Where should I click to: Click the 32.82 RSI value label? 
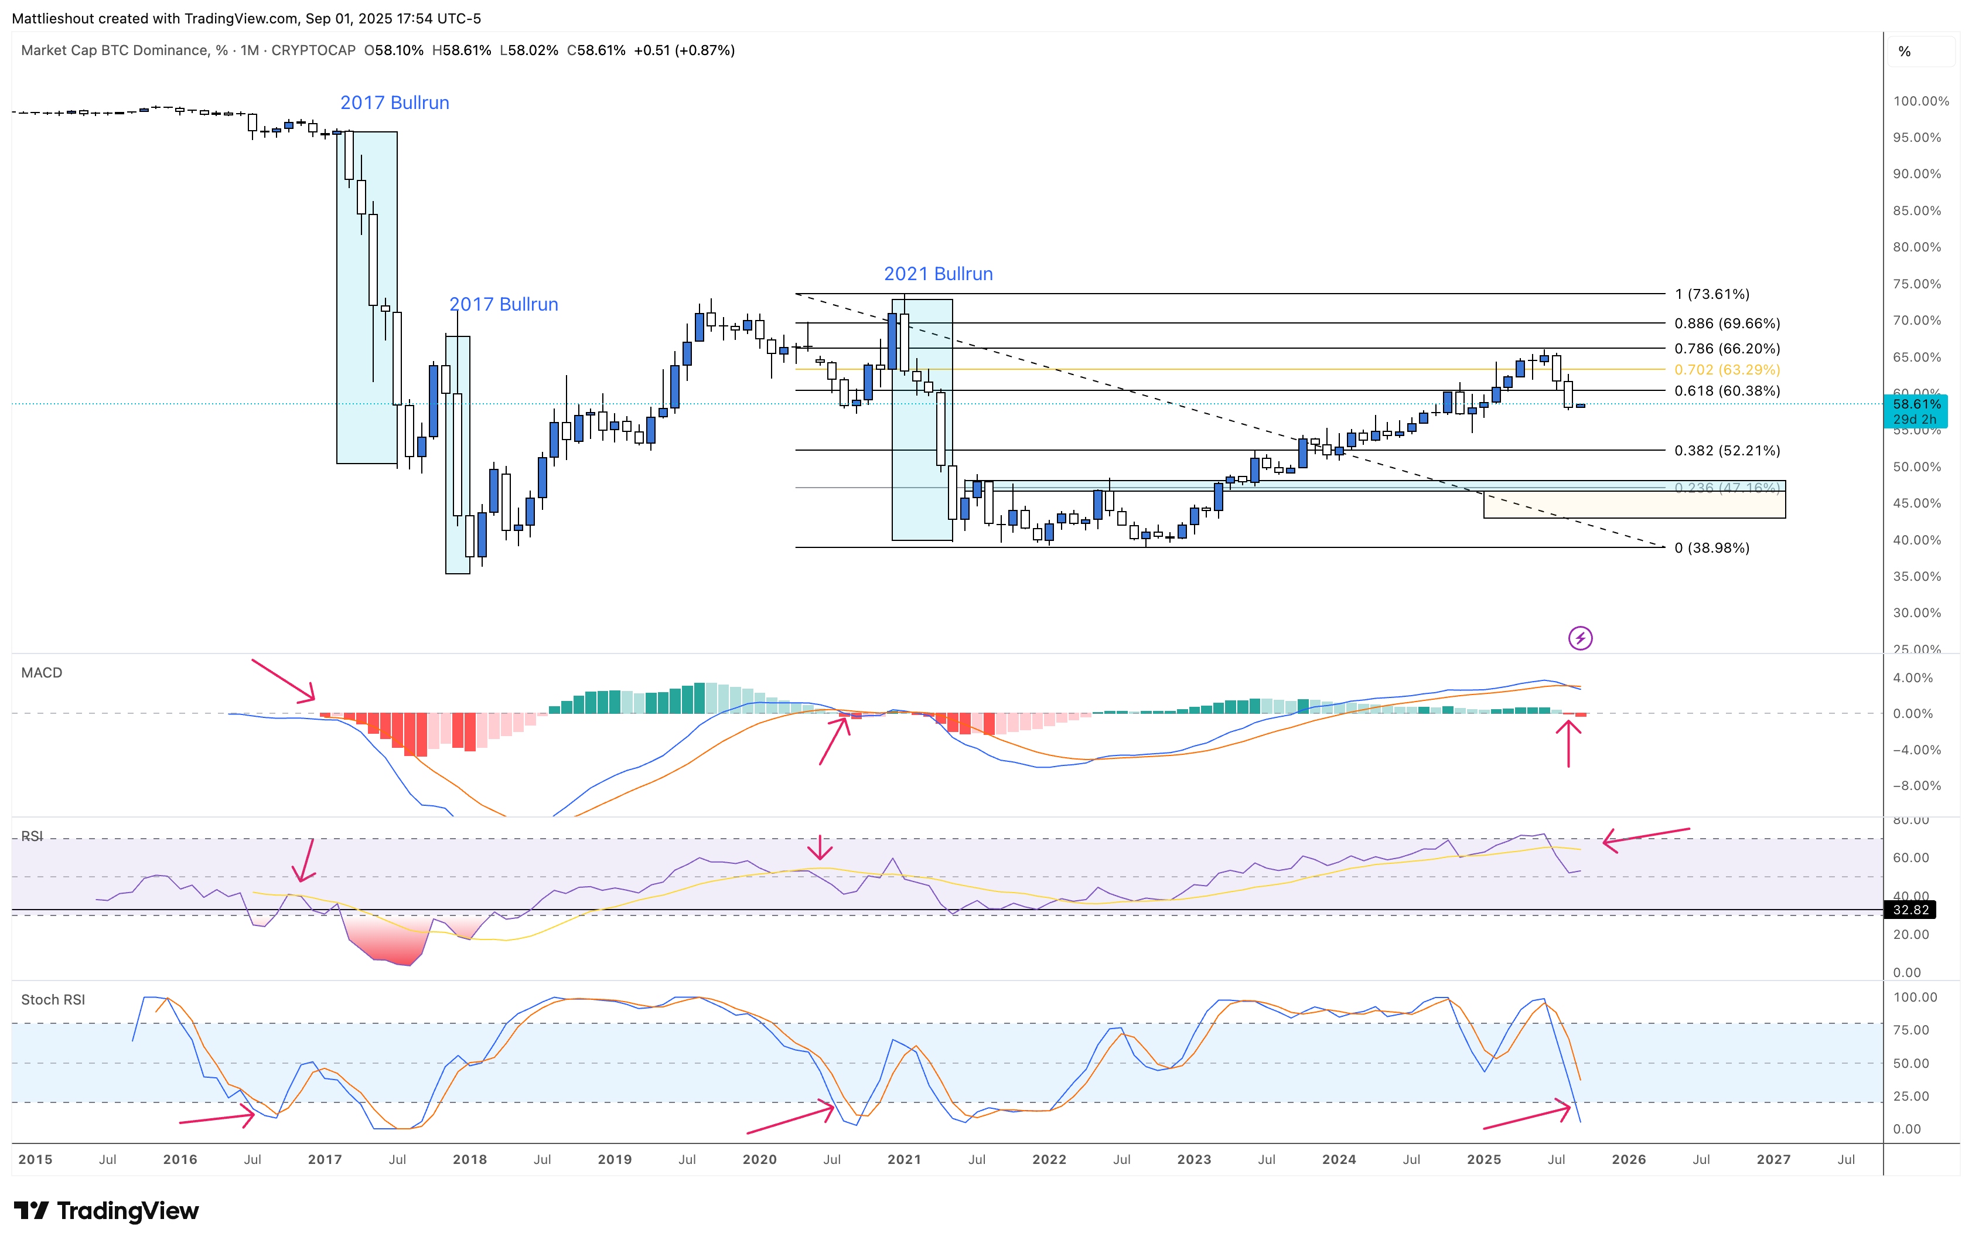(1910, 910)
